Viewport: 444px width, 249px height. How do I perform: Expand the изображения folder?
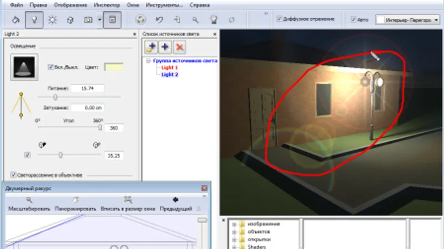pyautogui.click(x=234, y=224)
